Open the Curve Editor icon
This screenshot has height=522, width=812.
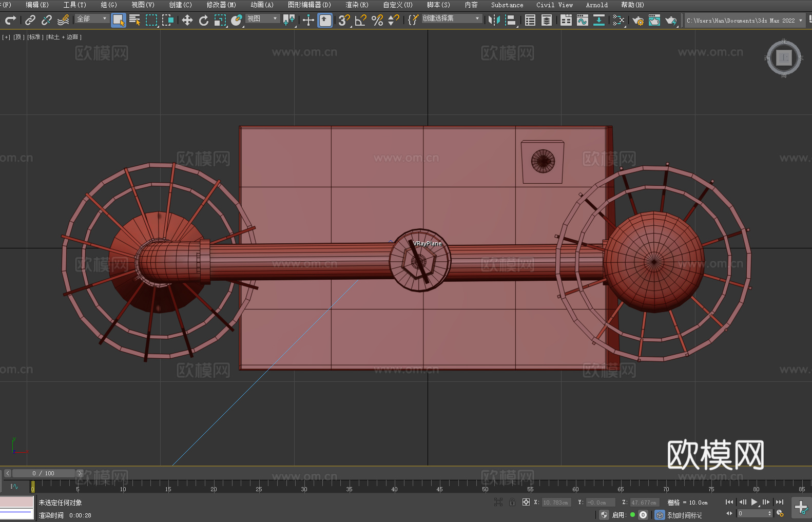[x=582, y=20]
